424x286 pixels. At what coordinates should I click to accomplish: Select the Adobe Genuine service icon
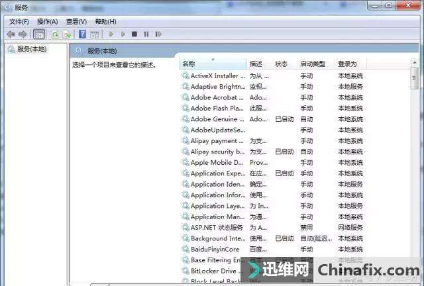point(185,119)
